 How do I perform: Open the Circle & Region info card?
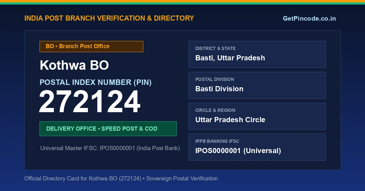[x=257, y=116]
